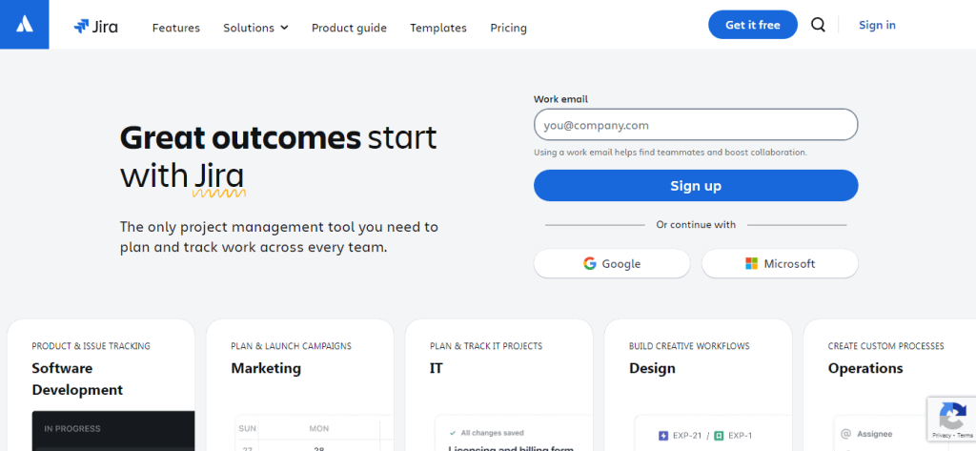Go to the Product guide page
The width and height of the screenshot is (976, 451).
point(349,28)
